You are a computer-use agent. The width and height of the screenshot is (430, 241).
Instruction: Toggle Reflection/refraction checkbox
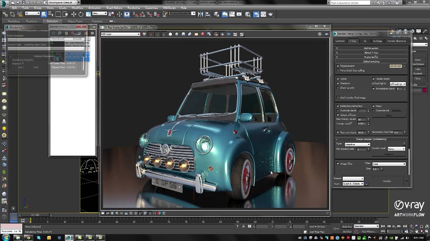click(338, 106)
